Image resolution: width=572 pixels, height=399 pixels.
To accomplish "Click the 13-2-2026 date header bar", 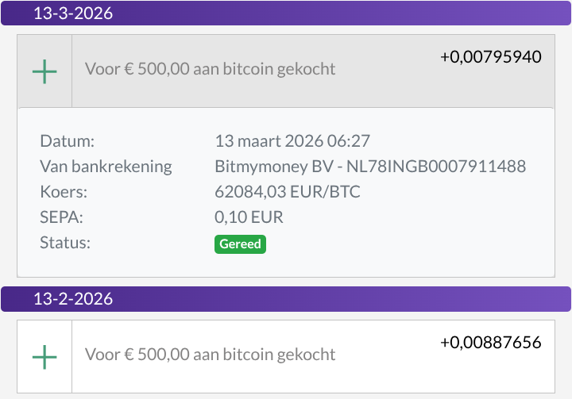I will coord(286,299).
